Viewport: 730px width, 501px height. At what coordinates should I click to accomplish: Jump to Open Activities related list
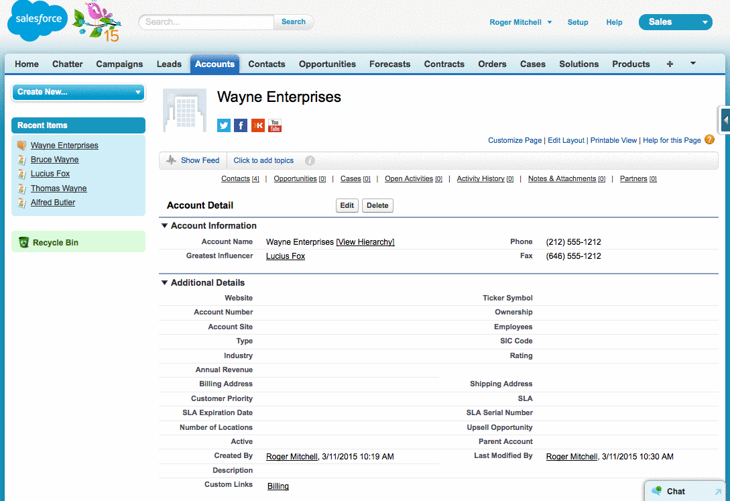tap(414, 179)
